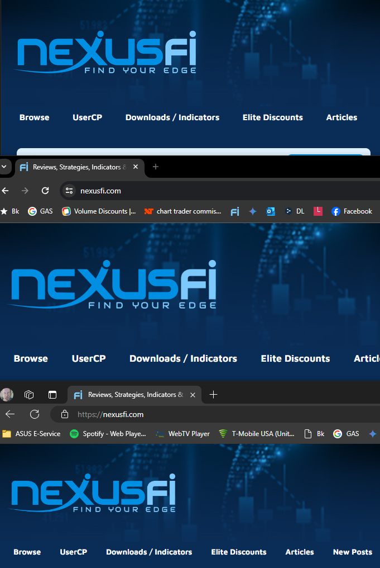The width and height of the screenshot is (380, 568).
Task: Open Chrome's tab search chevron dropdown
Action: coord(3,167)
